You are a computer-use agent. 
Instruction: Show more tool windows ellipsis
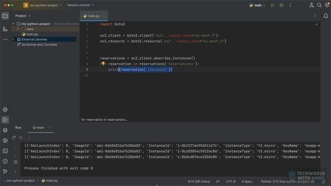[x=5, y=39]
